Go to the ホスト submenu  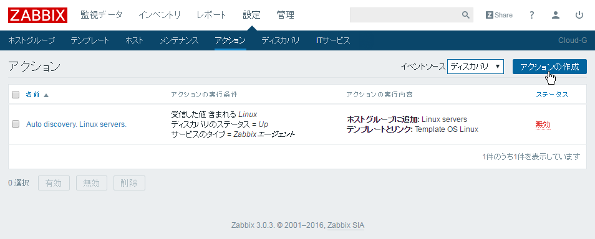click(134, 40)
